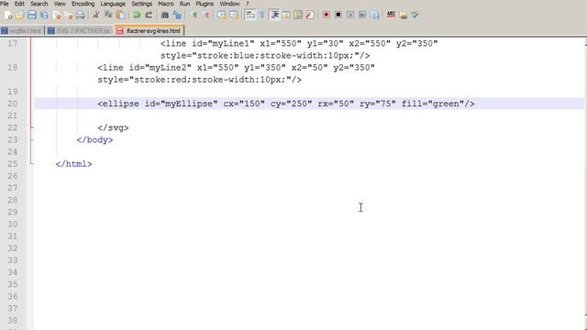
Task: Print the document using printer icon
Action: 80,15
